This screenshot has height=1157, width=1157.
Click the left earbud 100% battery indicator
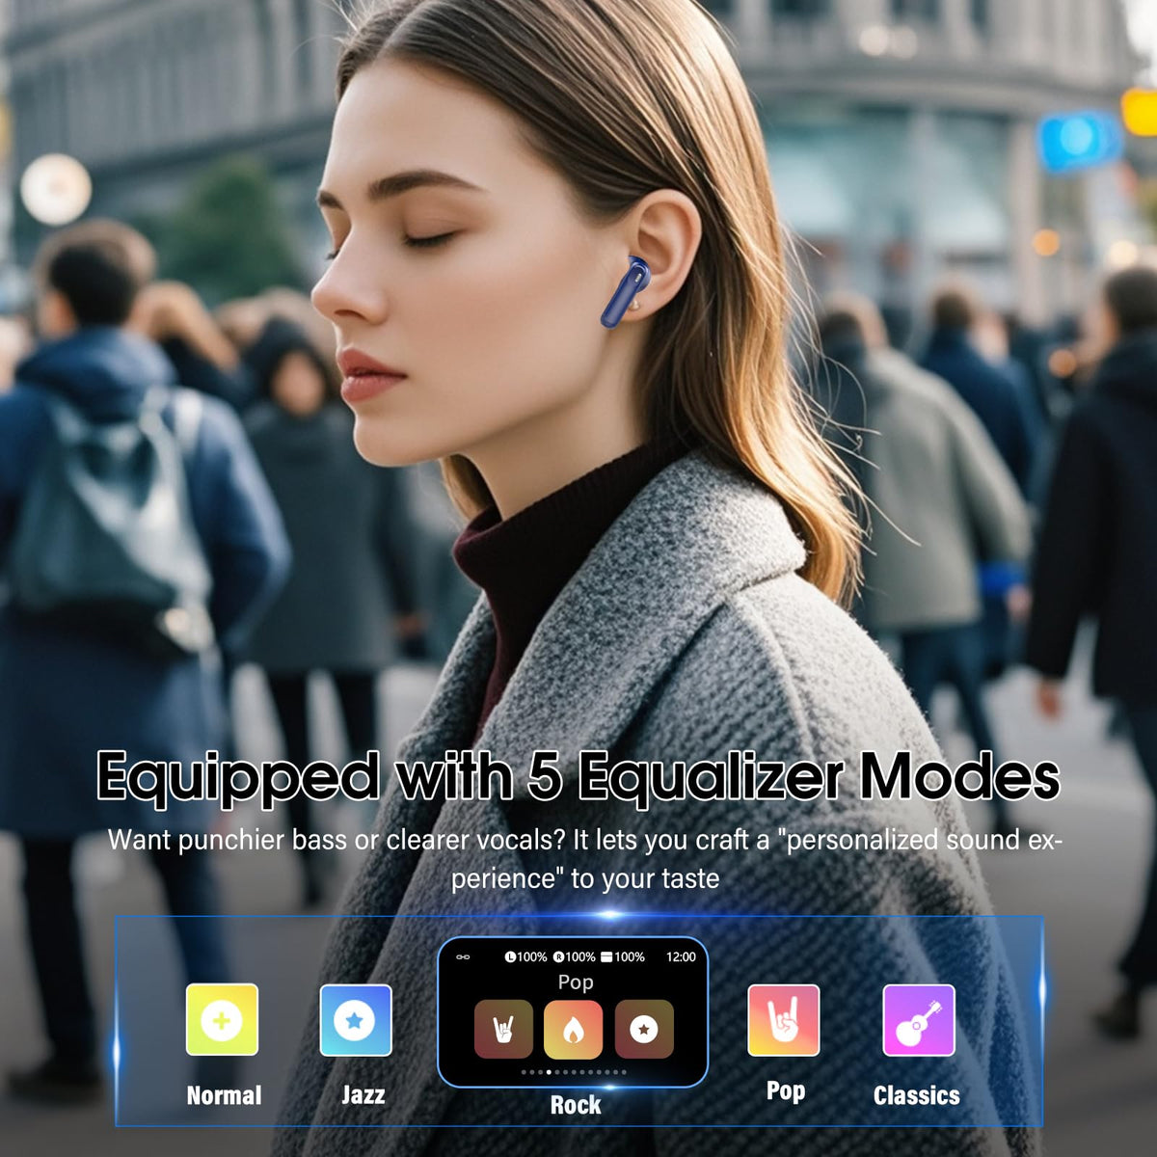coord(525,956)
